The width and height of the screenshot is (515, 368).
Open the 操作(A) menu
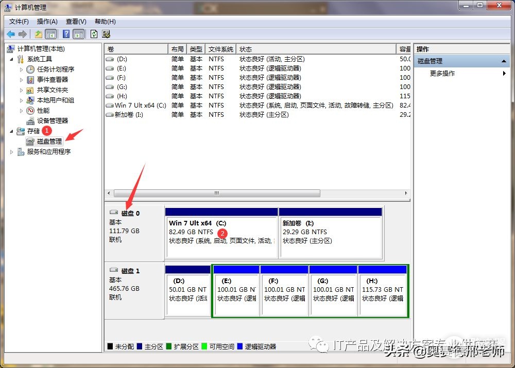47,22
